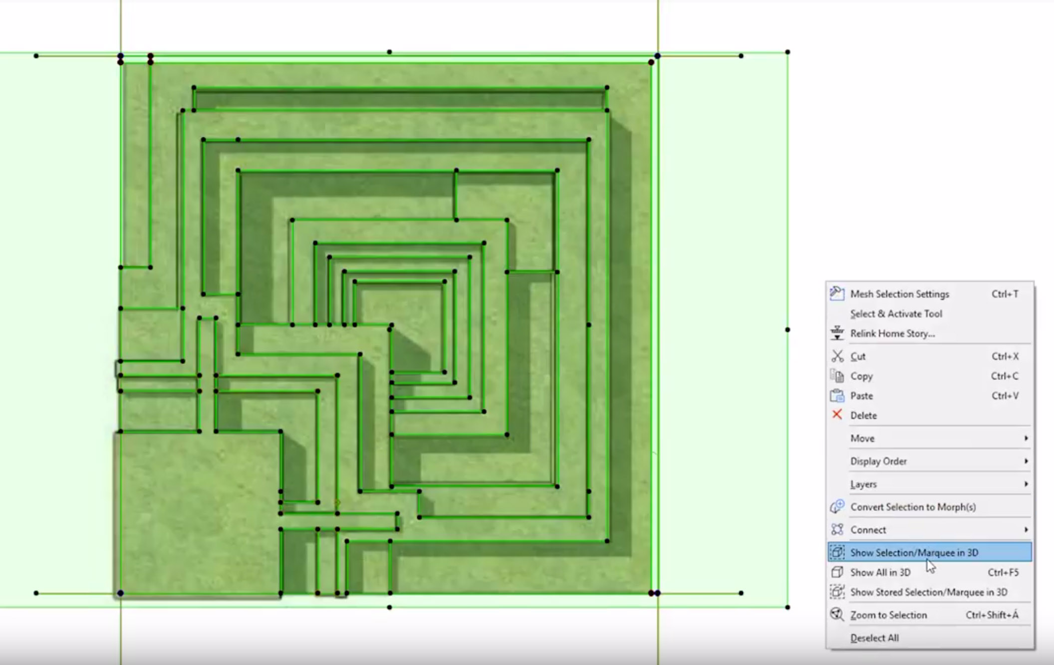Click the scissors Cut icon
This screenshot has height=665, width=1054.
pyautogui.click(x=837, y=356)
